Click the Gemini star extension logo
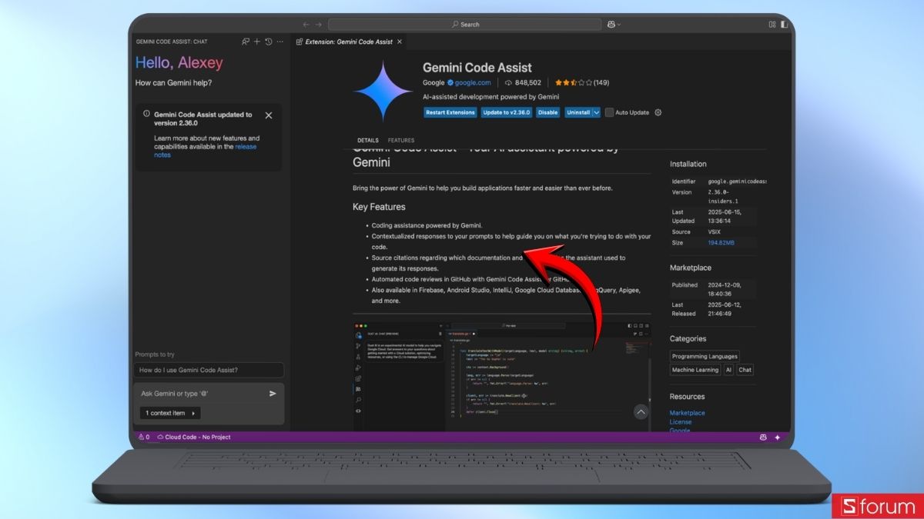The height and width of the screenshot is (519, 924). (x=383, y=91)
